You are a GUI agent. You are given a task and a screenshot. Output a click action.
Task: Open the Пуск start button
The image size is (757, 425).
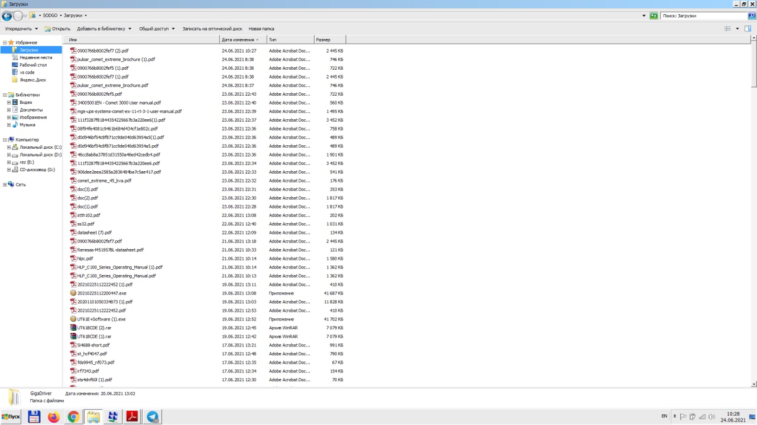pyautogui.click(x=11, y=417)
